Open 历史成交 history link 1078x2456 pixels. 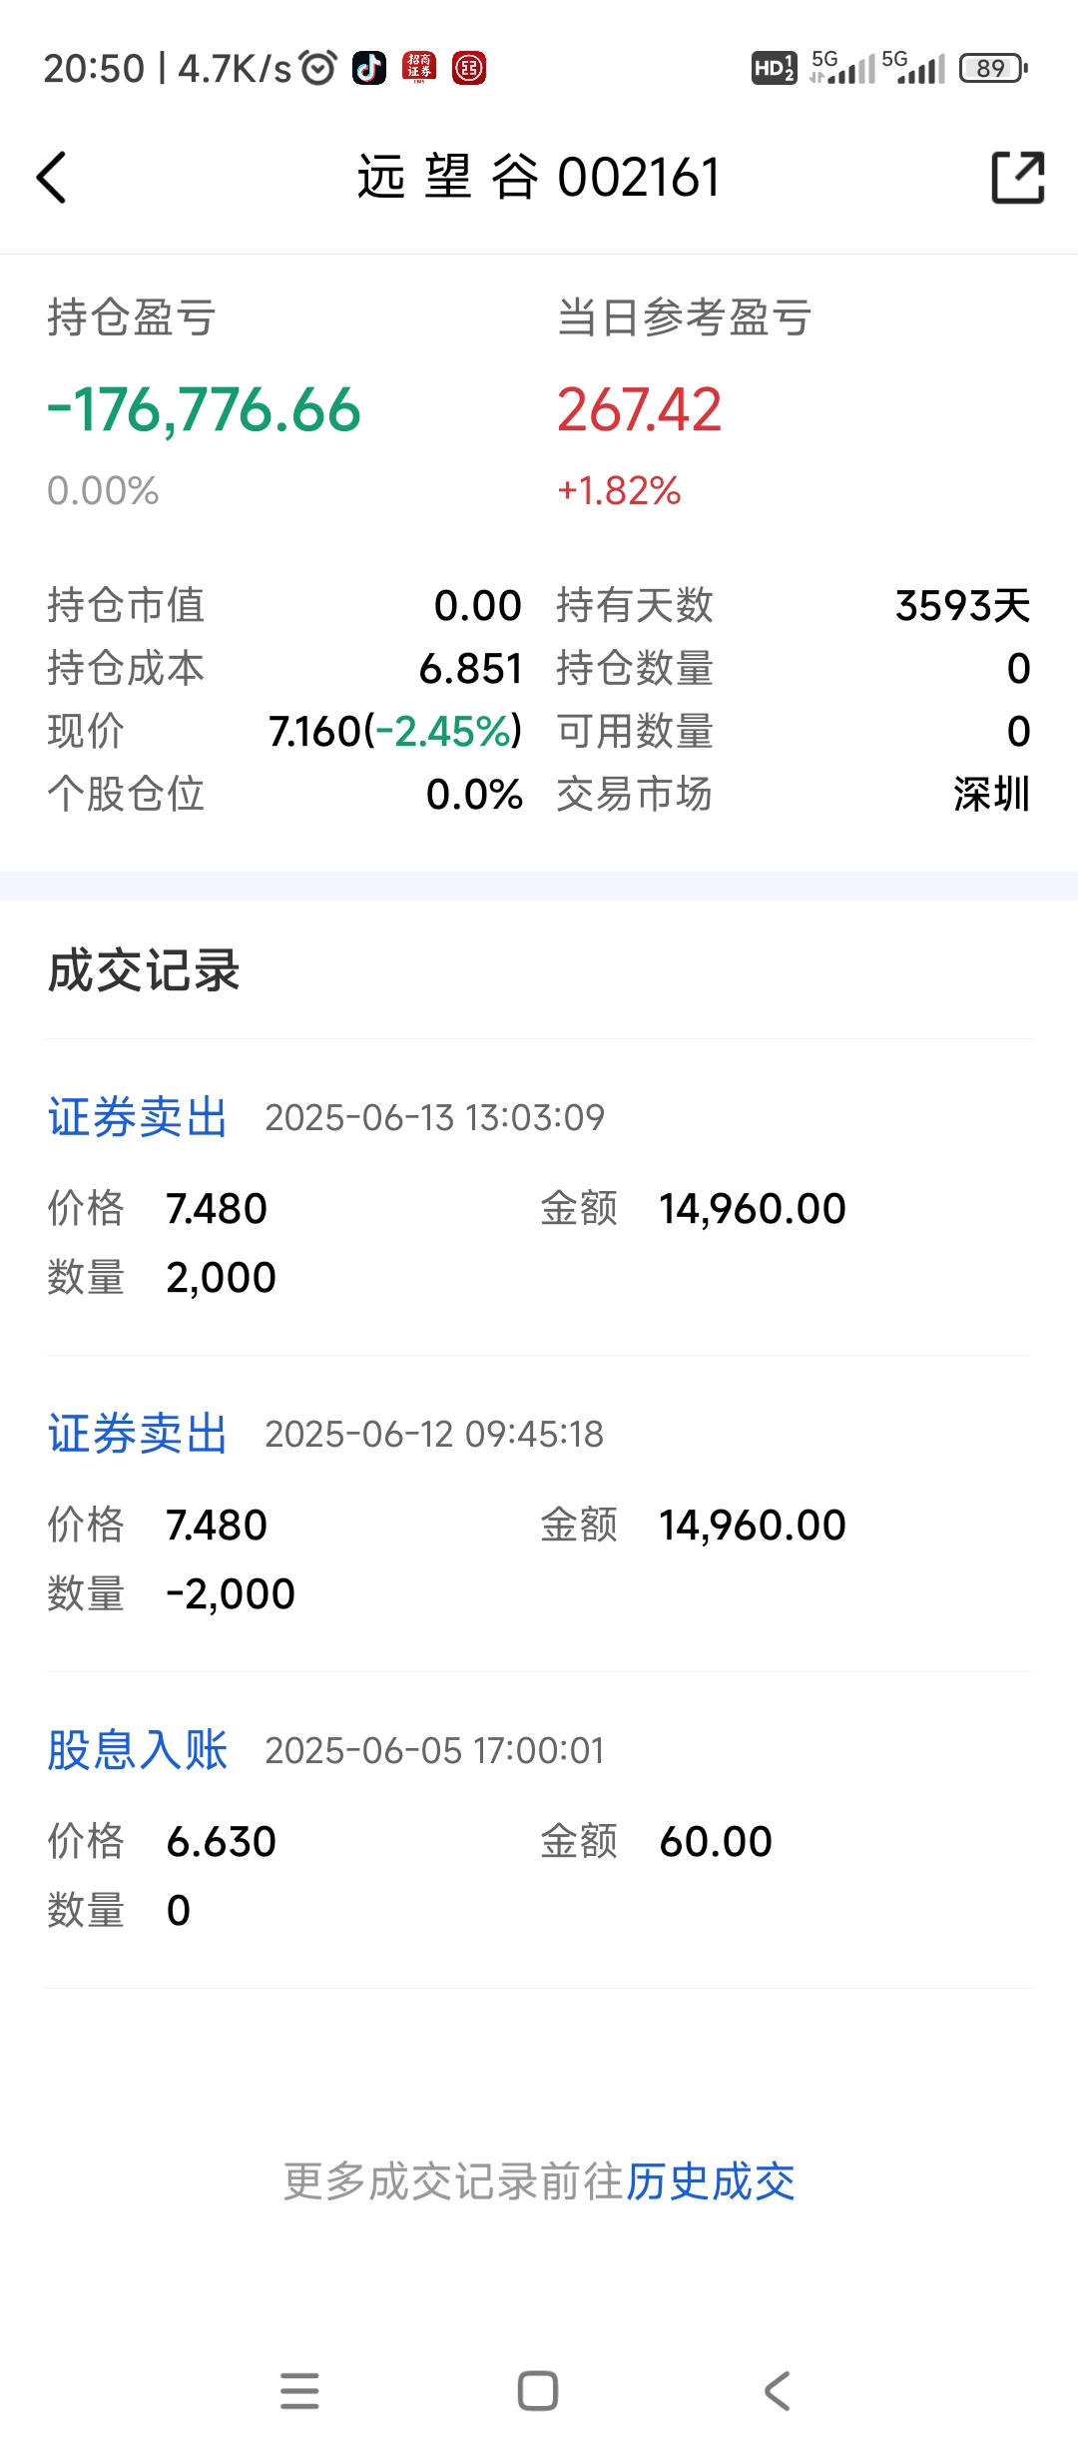click(711, 2181)
